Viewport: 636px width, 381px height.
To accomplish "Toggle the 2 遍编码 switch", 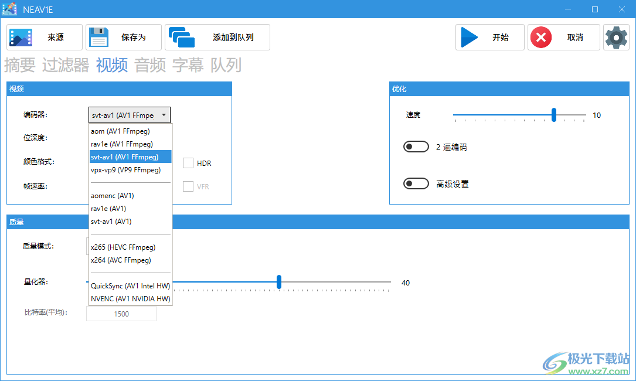I will point(416,147).
